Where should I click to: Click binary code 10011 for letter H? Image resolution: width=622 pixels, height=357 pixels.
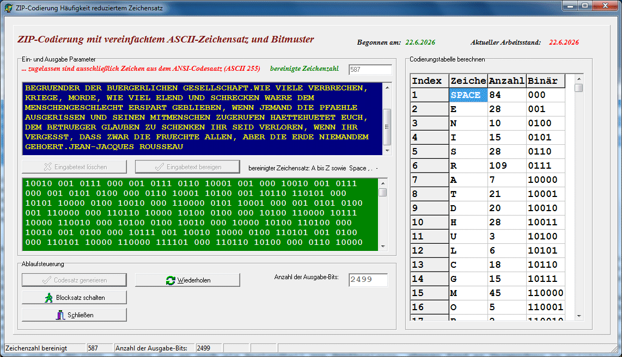545,222
